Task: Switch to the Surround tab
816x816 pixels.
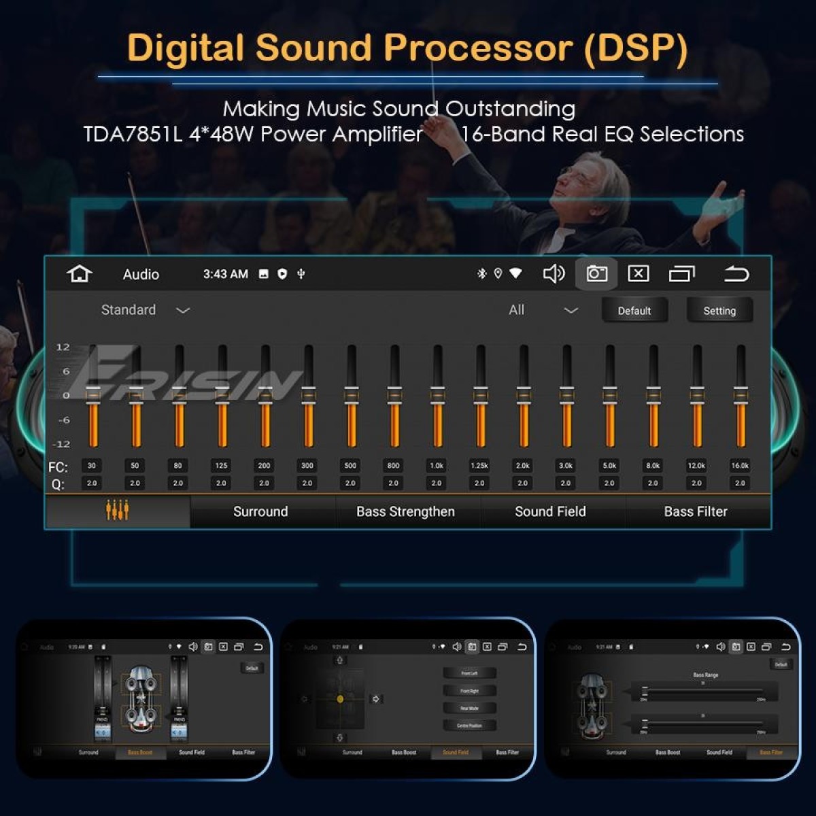Action: point(260,511)
